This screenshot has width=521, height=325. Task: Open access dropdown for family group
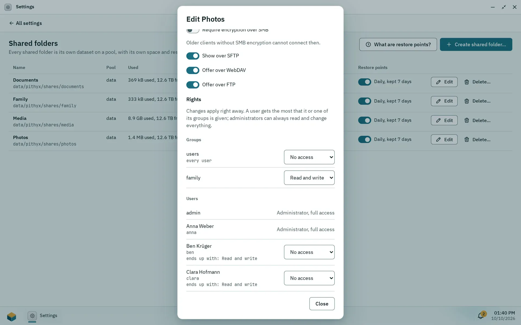pos(309,178)
